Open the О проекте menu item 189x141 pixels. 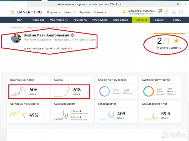click(54, 12)
